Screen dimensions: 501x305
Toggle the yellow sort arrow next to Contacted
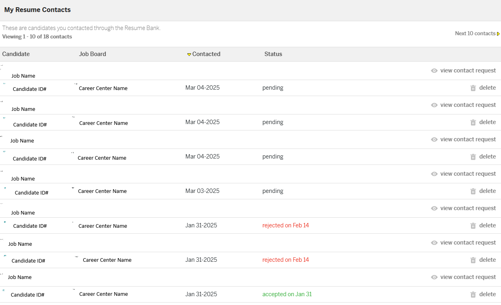point(189,54)
